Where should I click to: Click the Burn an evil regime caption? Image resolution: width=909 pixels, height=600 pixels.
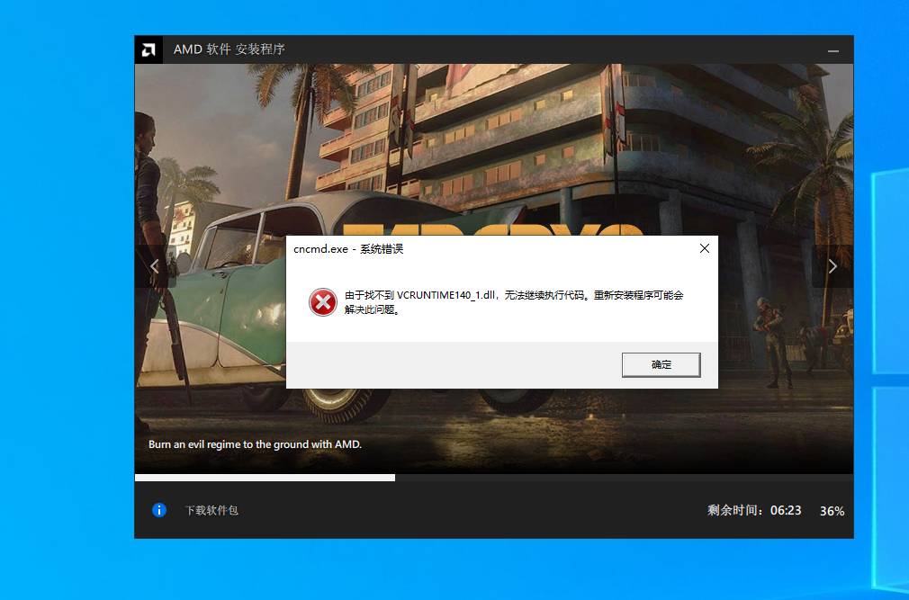pos(255,444)
